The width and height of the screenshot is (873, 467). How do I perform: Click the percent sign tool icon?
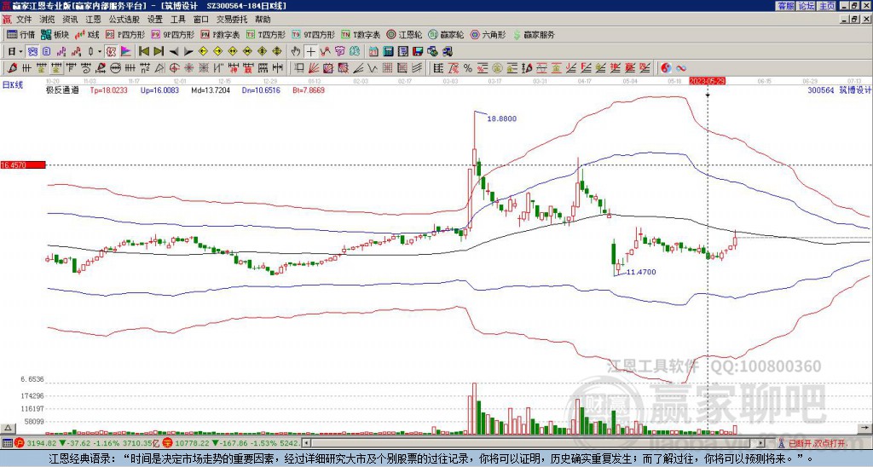tap(468, 68)
